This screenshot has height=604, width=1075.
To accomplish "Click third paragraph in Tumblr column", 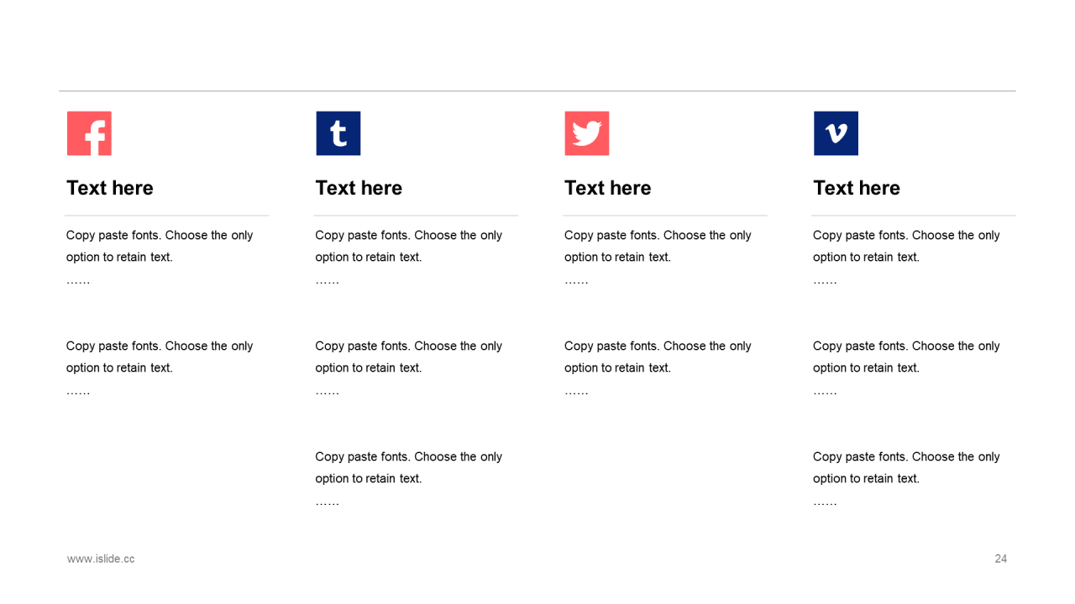I will coord(409,478).
